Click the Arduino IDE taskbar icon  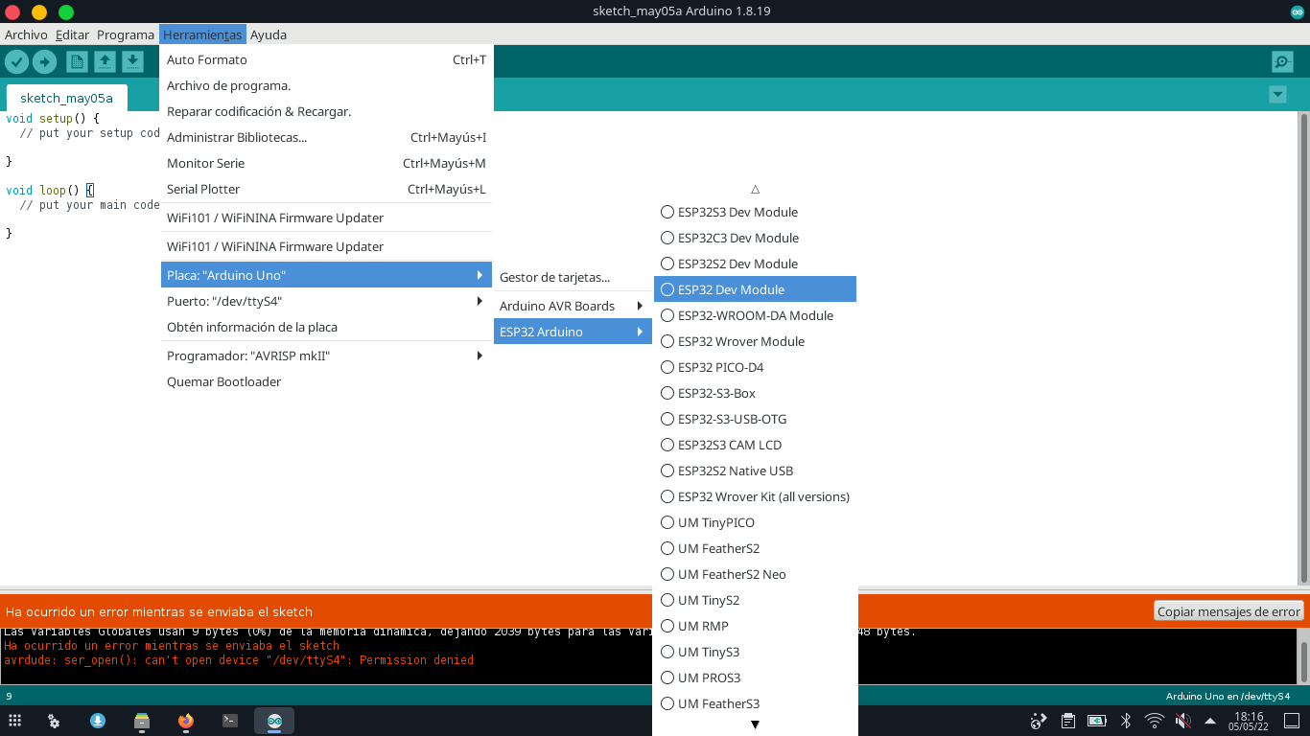click(x=274, y=721)
